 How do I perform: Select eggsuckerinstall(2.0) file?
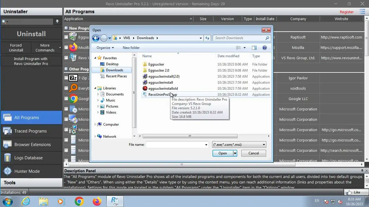tap(164, 76)
